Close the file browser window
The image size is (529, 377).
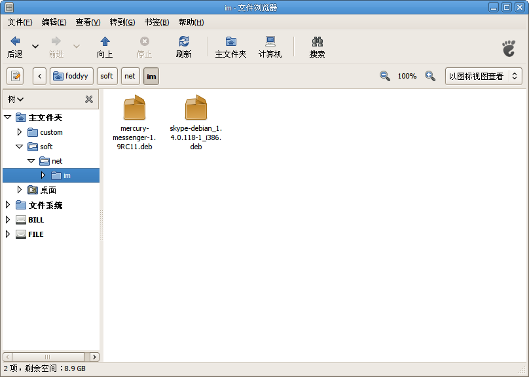tap(520, 7)
